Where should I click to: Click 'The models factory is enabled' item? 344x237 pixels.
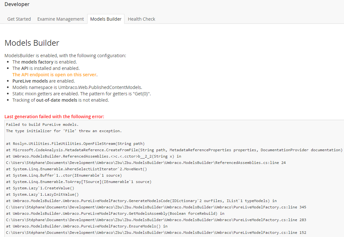pyautogui.click(x=45, y=62)
